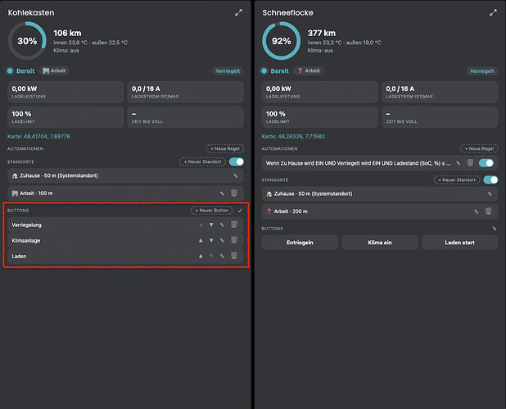Image resolution: width=506 pixels, height=409 pixels.
Task: Select the Arbeit - 200 m row
Action: pos(380,211)
